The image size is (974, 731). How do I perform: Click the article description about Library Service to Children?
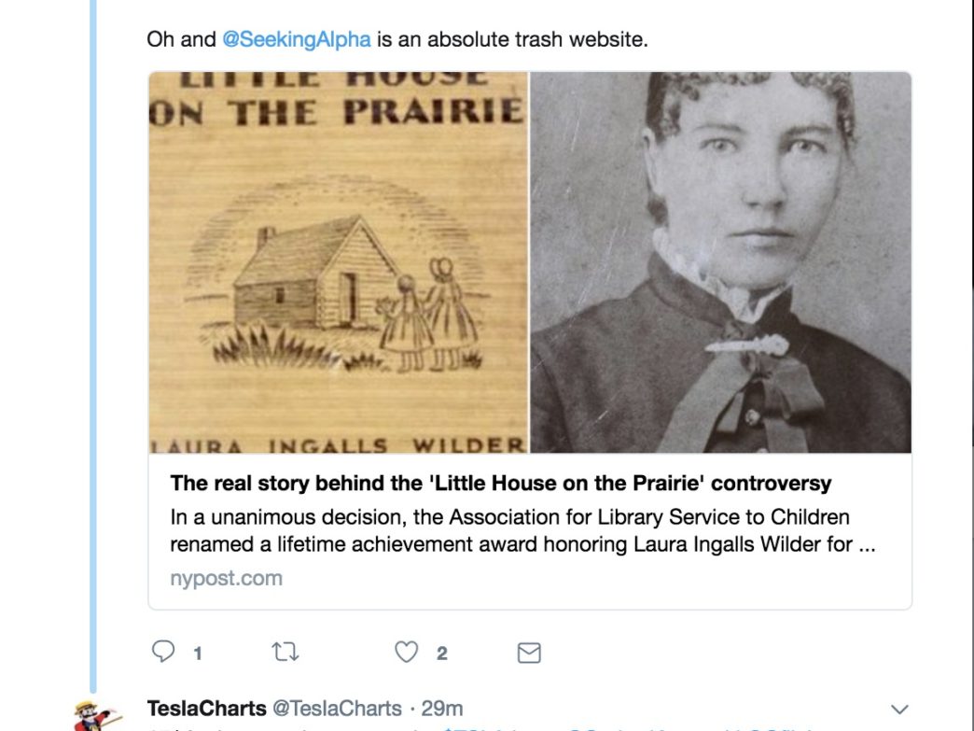click(x=523, y=530)
